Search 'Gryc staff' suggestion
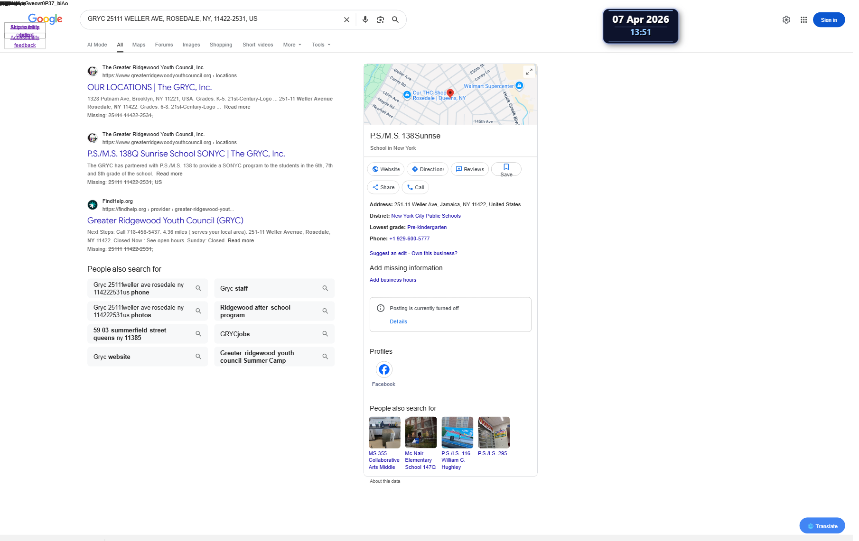Viewport: 859px width, 541px height. pos(274,288)
